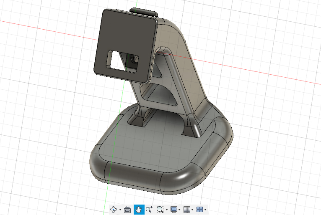Expand the Display Settings dropdown arrow

(x=179, y=210)
